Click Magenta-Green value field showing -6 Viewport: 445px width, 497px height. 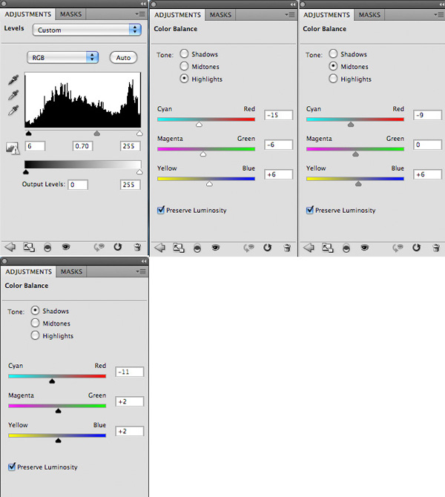pos(278,145)
